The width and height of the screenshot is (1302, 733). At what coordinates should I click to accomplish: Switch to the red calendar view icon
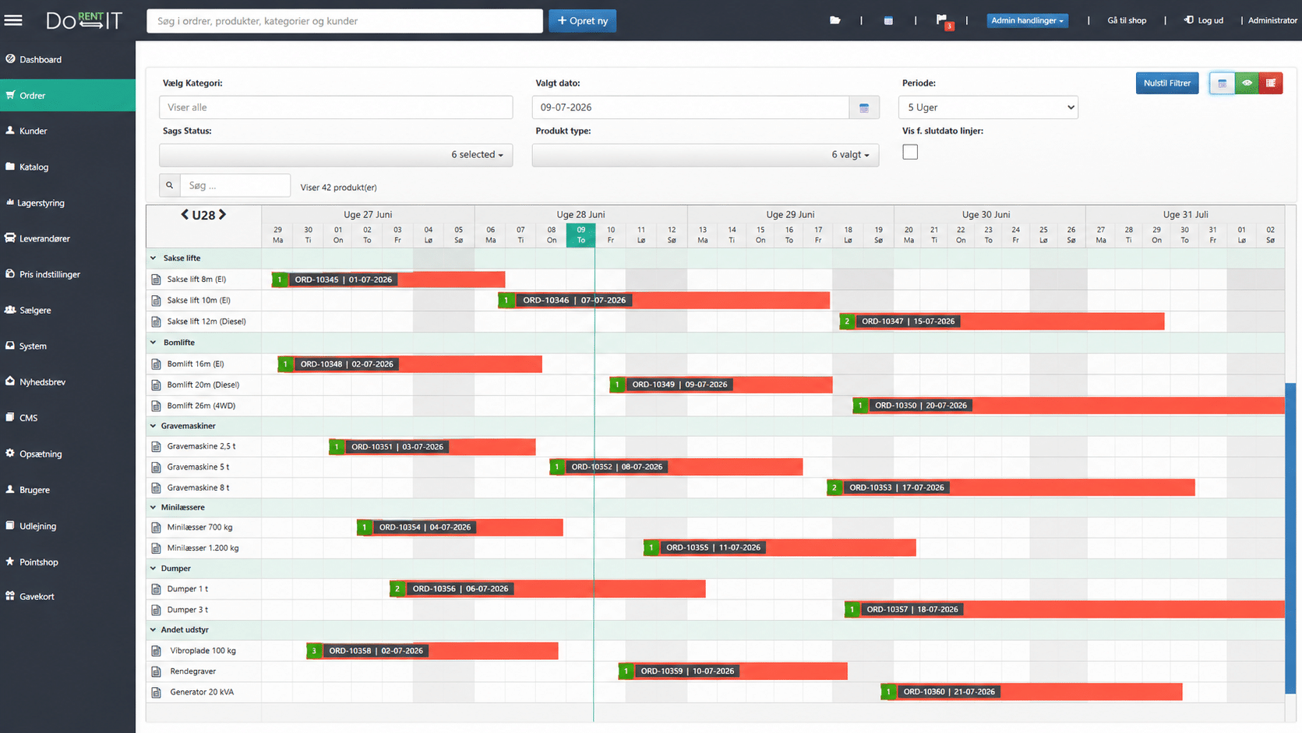click(x=1271, y=83)
